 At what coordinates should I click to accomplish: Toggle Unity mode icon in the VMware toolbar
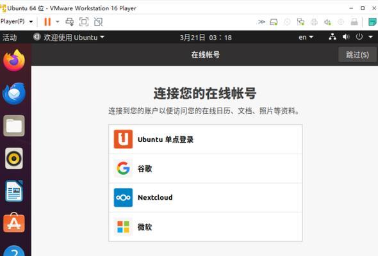click(x=98, y=22)
